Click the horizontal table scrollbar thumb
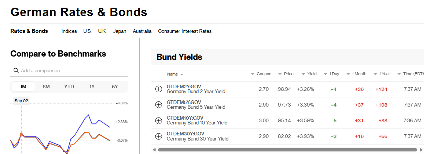The width and height of the screenshot is (434, 154). pos(287,150)
